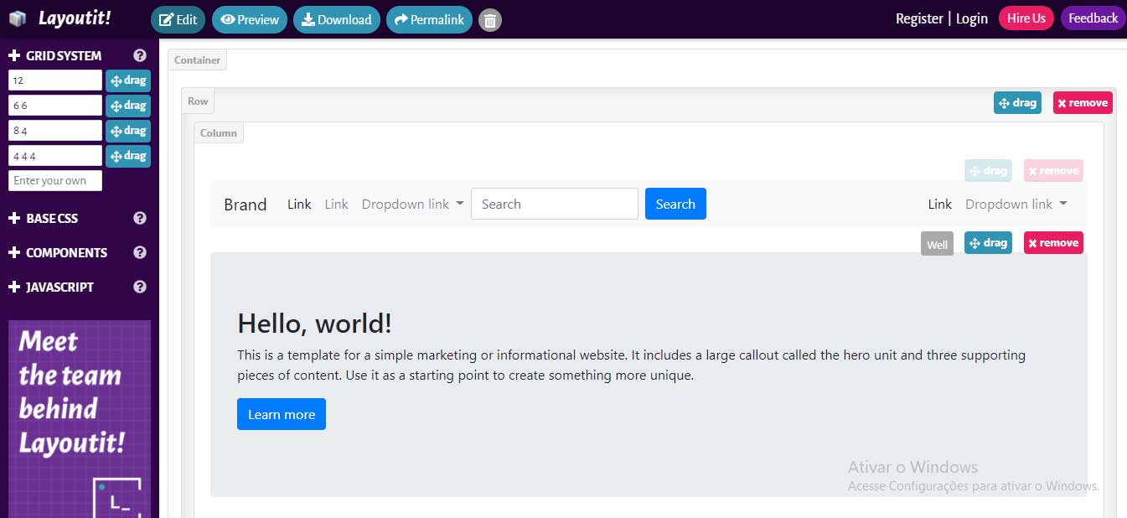Select the Container tab label
The image size is (1127, 518).
tap(196, 60)
